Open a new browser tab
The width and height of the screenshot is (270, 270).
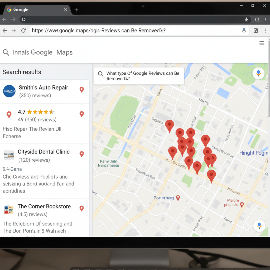76,10
